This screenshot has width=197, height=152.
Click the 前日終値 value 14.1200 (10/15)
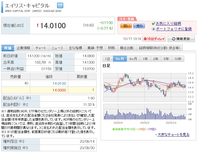coord(39,56)
